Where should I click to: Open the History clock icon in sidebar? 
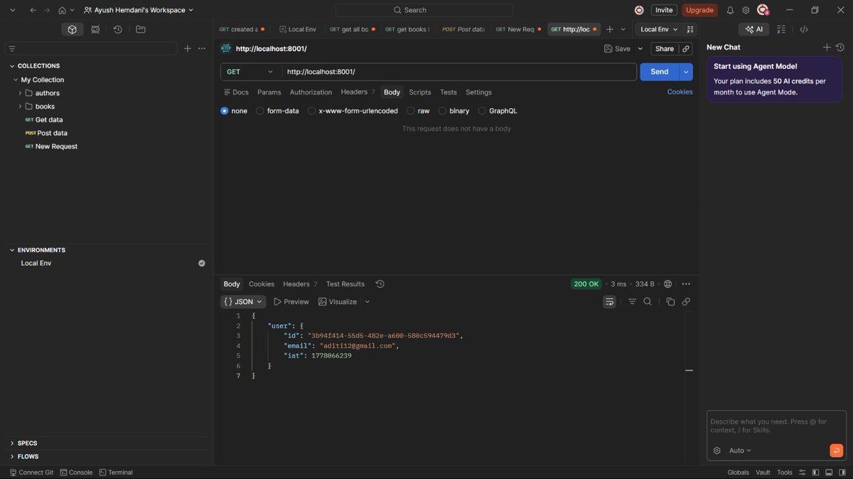(x=118, y=29)
